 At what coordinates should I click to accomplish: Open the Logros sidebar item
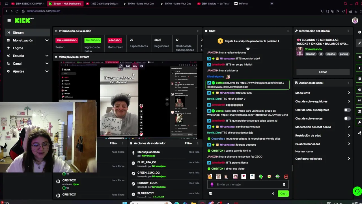tap(28, 48)
